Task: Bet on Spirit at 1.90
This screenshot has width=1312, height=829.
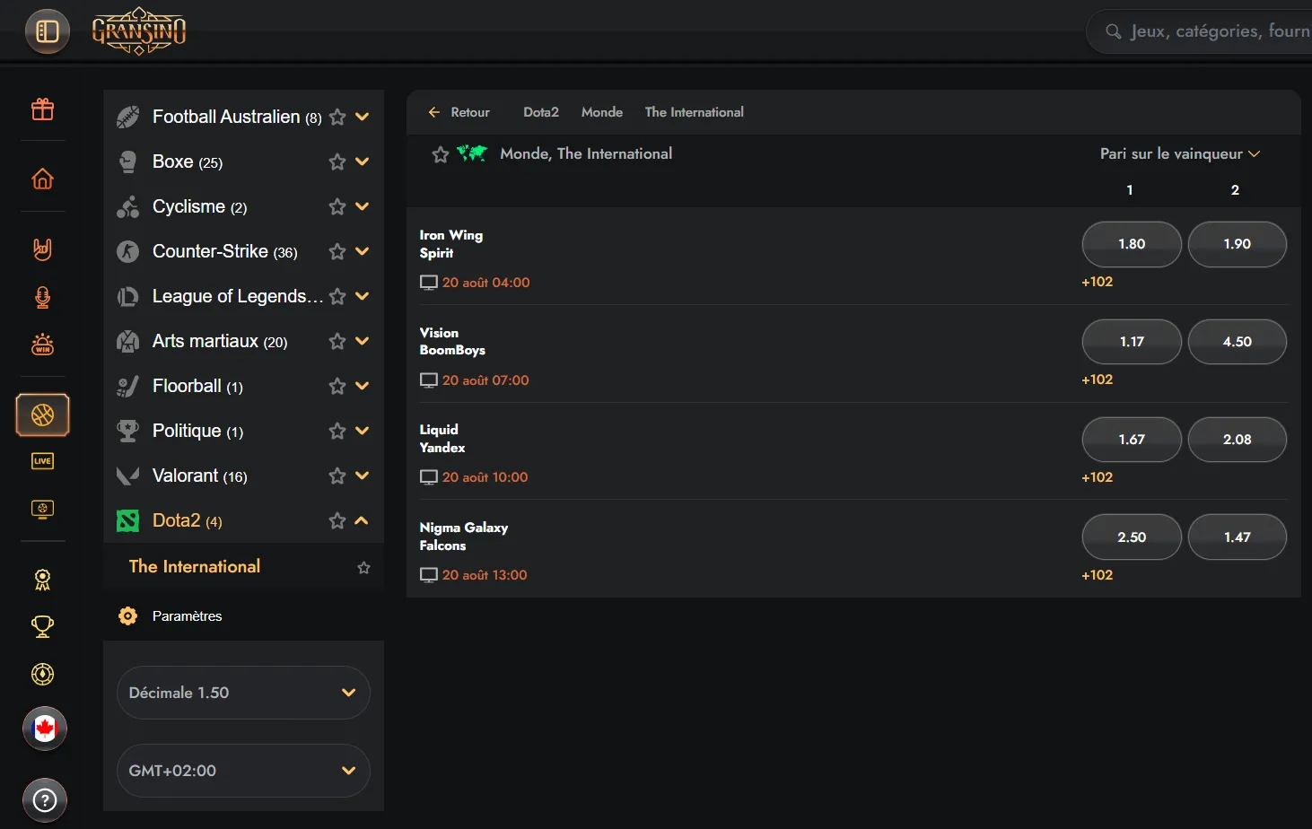Action: click(x=1238, y=244)
